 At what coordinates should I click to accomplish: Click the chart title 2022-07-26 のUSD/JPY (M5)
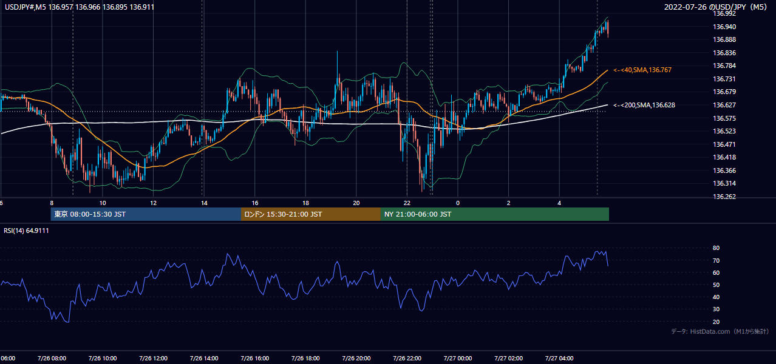click(x=717, y=7)
